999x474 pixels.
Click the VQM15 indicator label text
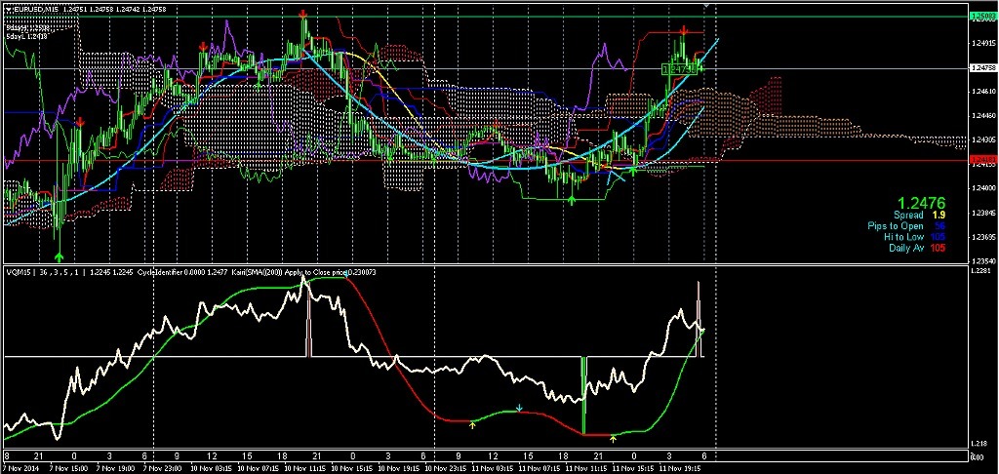click(x=20, y=271)
